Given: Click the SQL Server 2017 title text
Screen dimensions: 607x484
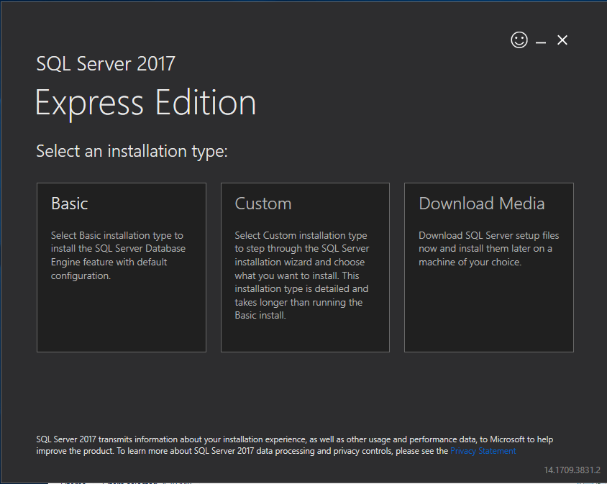Looking at the screenshot, I should click(x=106, y=64).
